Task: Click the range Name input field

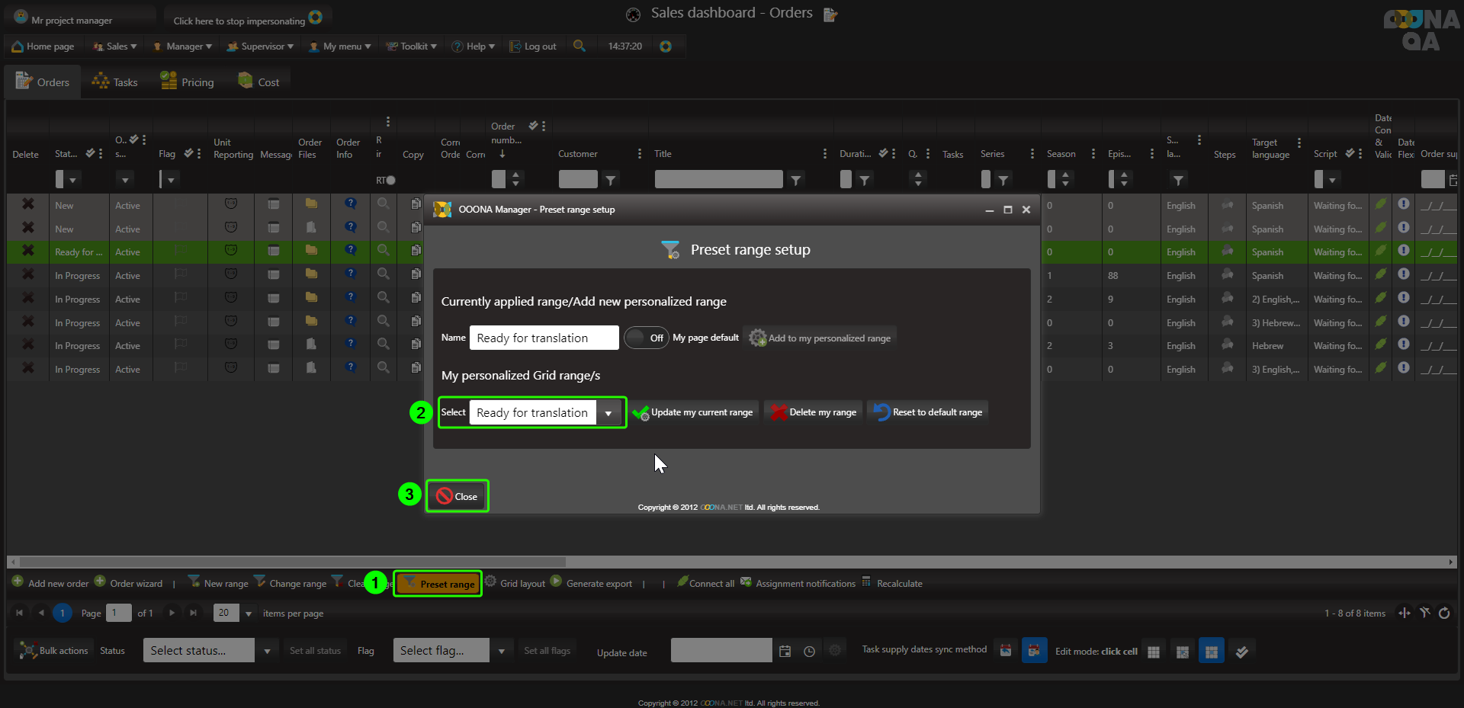Action: (543, 338)
